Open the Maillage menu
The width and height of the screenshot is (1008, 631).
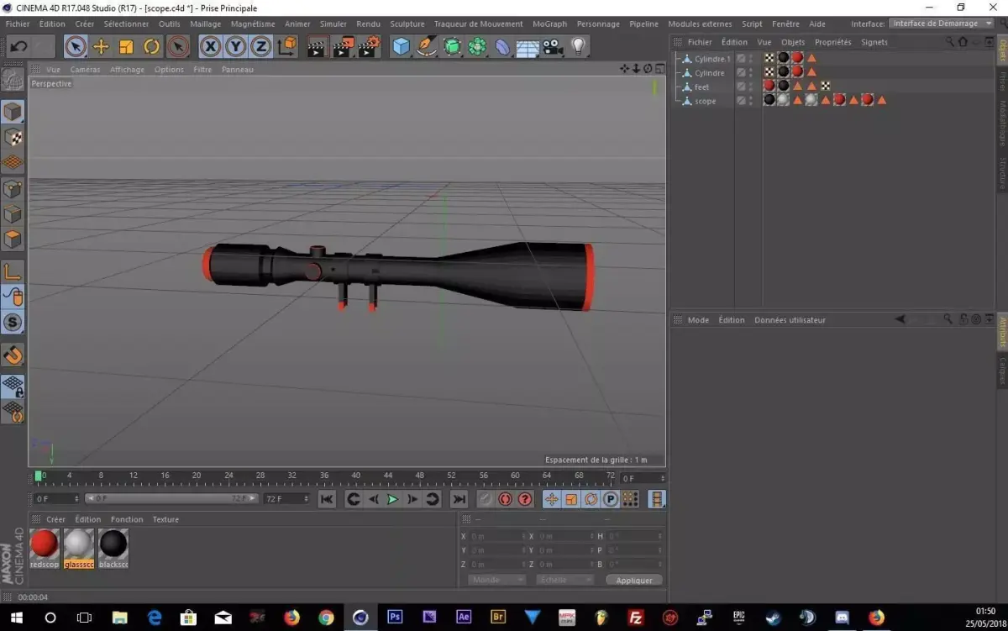coord(206,24)
